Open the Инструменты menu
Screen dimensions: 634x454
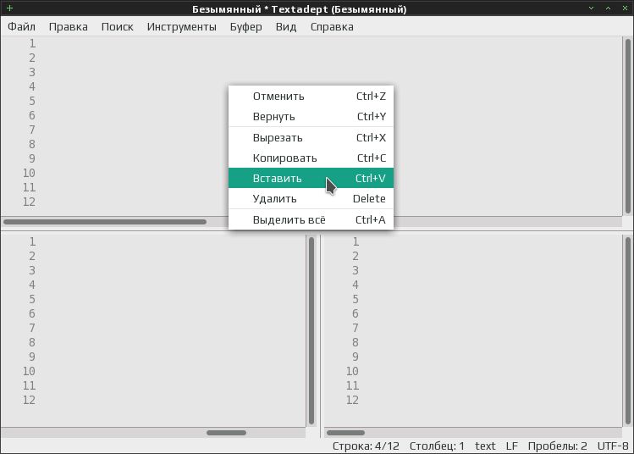181,27
